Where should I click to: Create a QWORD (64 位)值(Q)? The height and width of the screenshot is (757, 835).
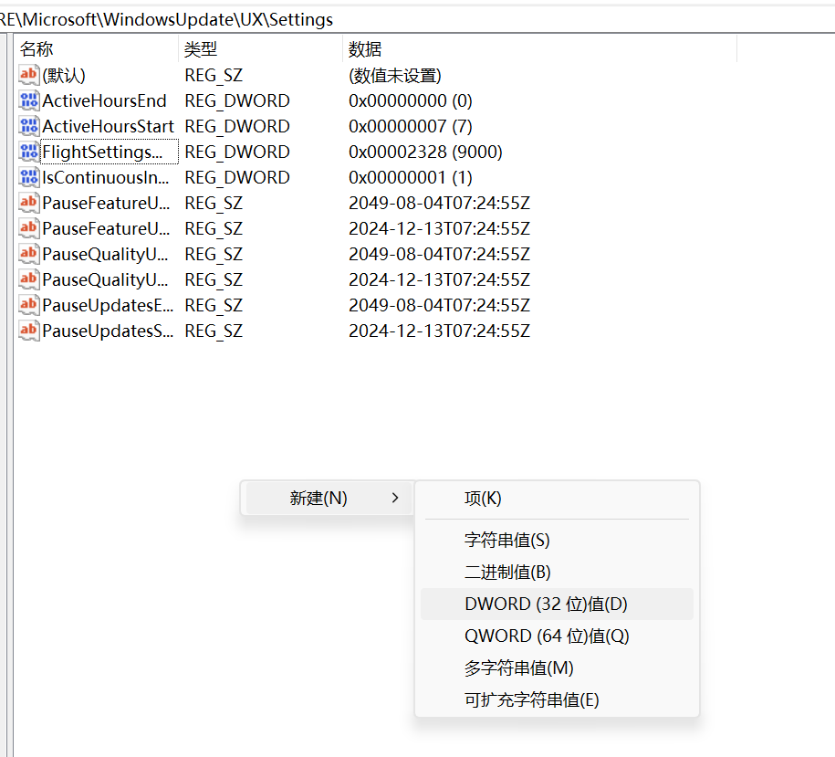(557, 636)
